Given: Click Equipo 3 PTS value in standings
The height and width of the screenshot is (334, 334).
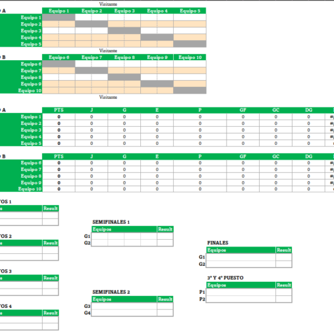Looking at the screenshot, I should coord(59,130).
